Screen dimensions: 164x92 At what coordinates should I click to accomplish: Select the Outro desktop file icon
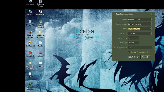pyautogui.click(x=40, y=64)
